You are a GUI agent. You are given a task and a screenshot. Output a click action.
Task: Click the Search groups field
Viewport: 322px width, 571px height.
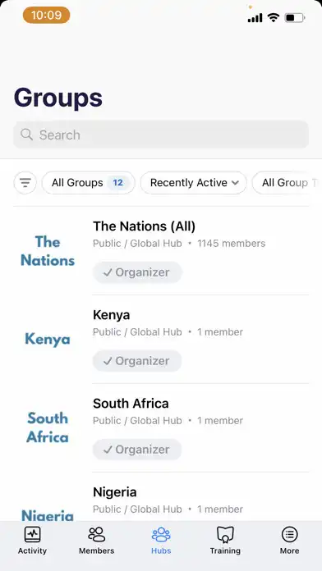(x=161, y=135)
